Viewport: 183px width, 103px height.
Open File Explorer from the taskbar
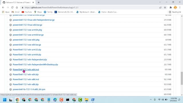click(x=86, y=100)
